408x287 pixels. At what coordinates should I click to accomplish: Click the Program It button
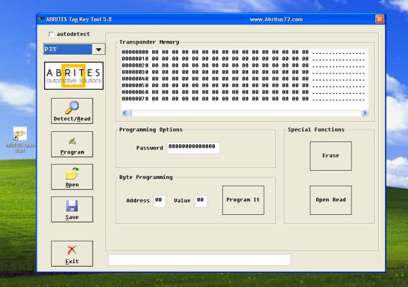(x=243, y=200)
